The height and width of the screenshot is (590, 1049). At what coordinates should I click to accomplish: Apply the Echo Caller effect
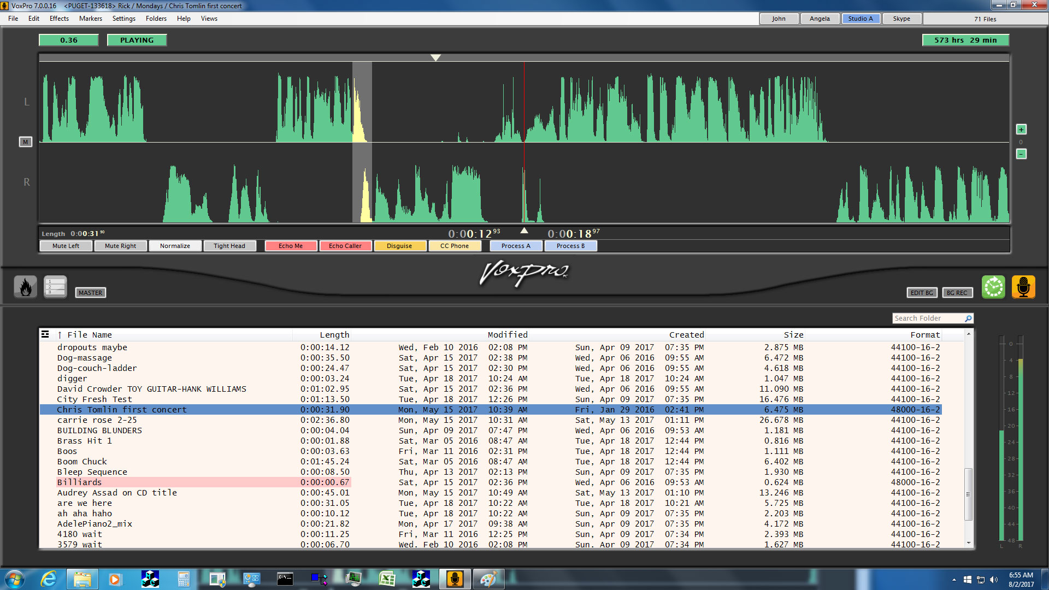[345, 246]
